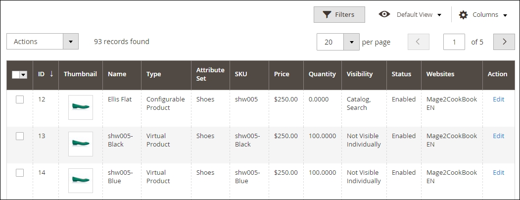Sort by the Price column header
The width and height of the screenshot is (520, 200).
click(x=282, y=74)
